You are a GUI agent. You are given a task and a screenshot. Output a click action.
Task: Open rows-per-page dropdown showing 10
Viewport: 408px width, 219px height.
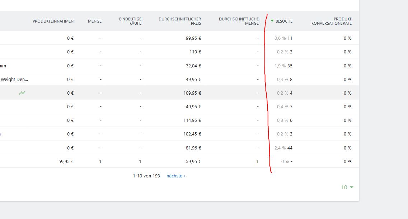tap(347, 187)
